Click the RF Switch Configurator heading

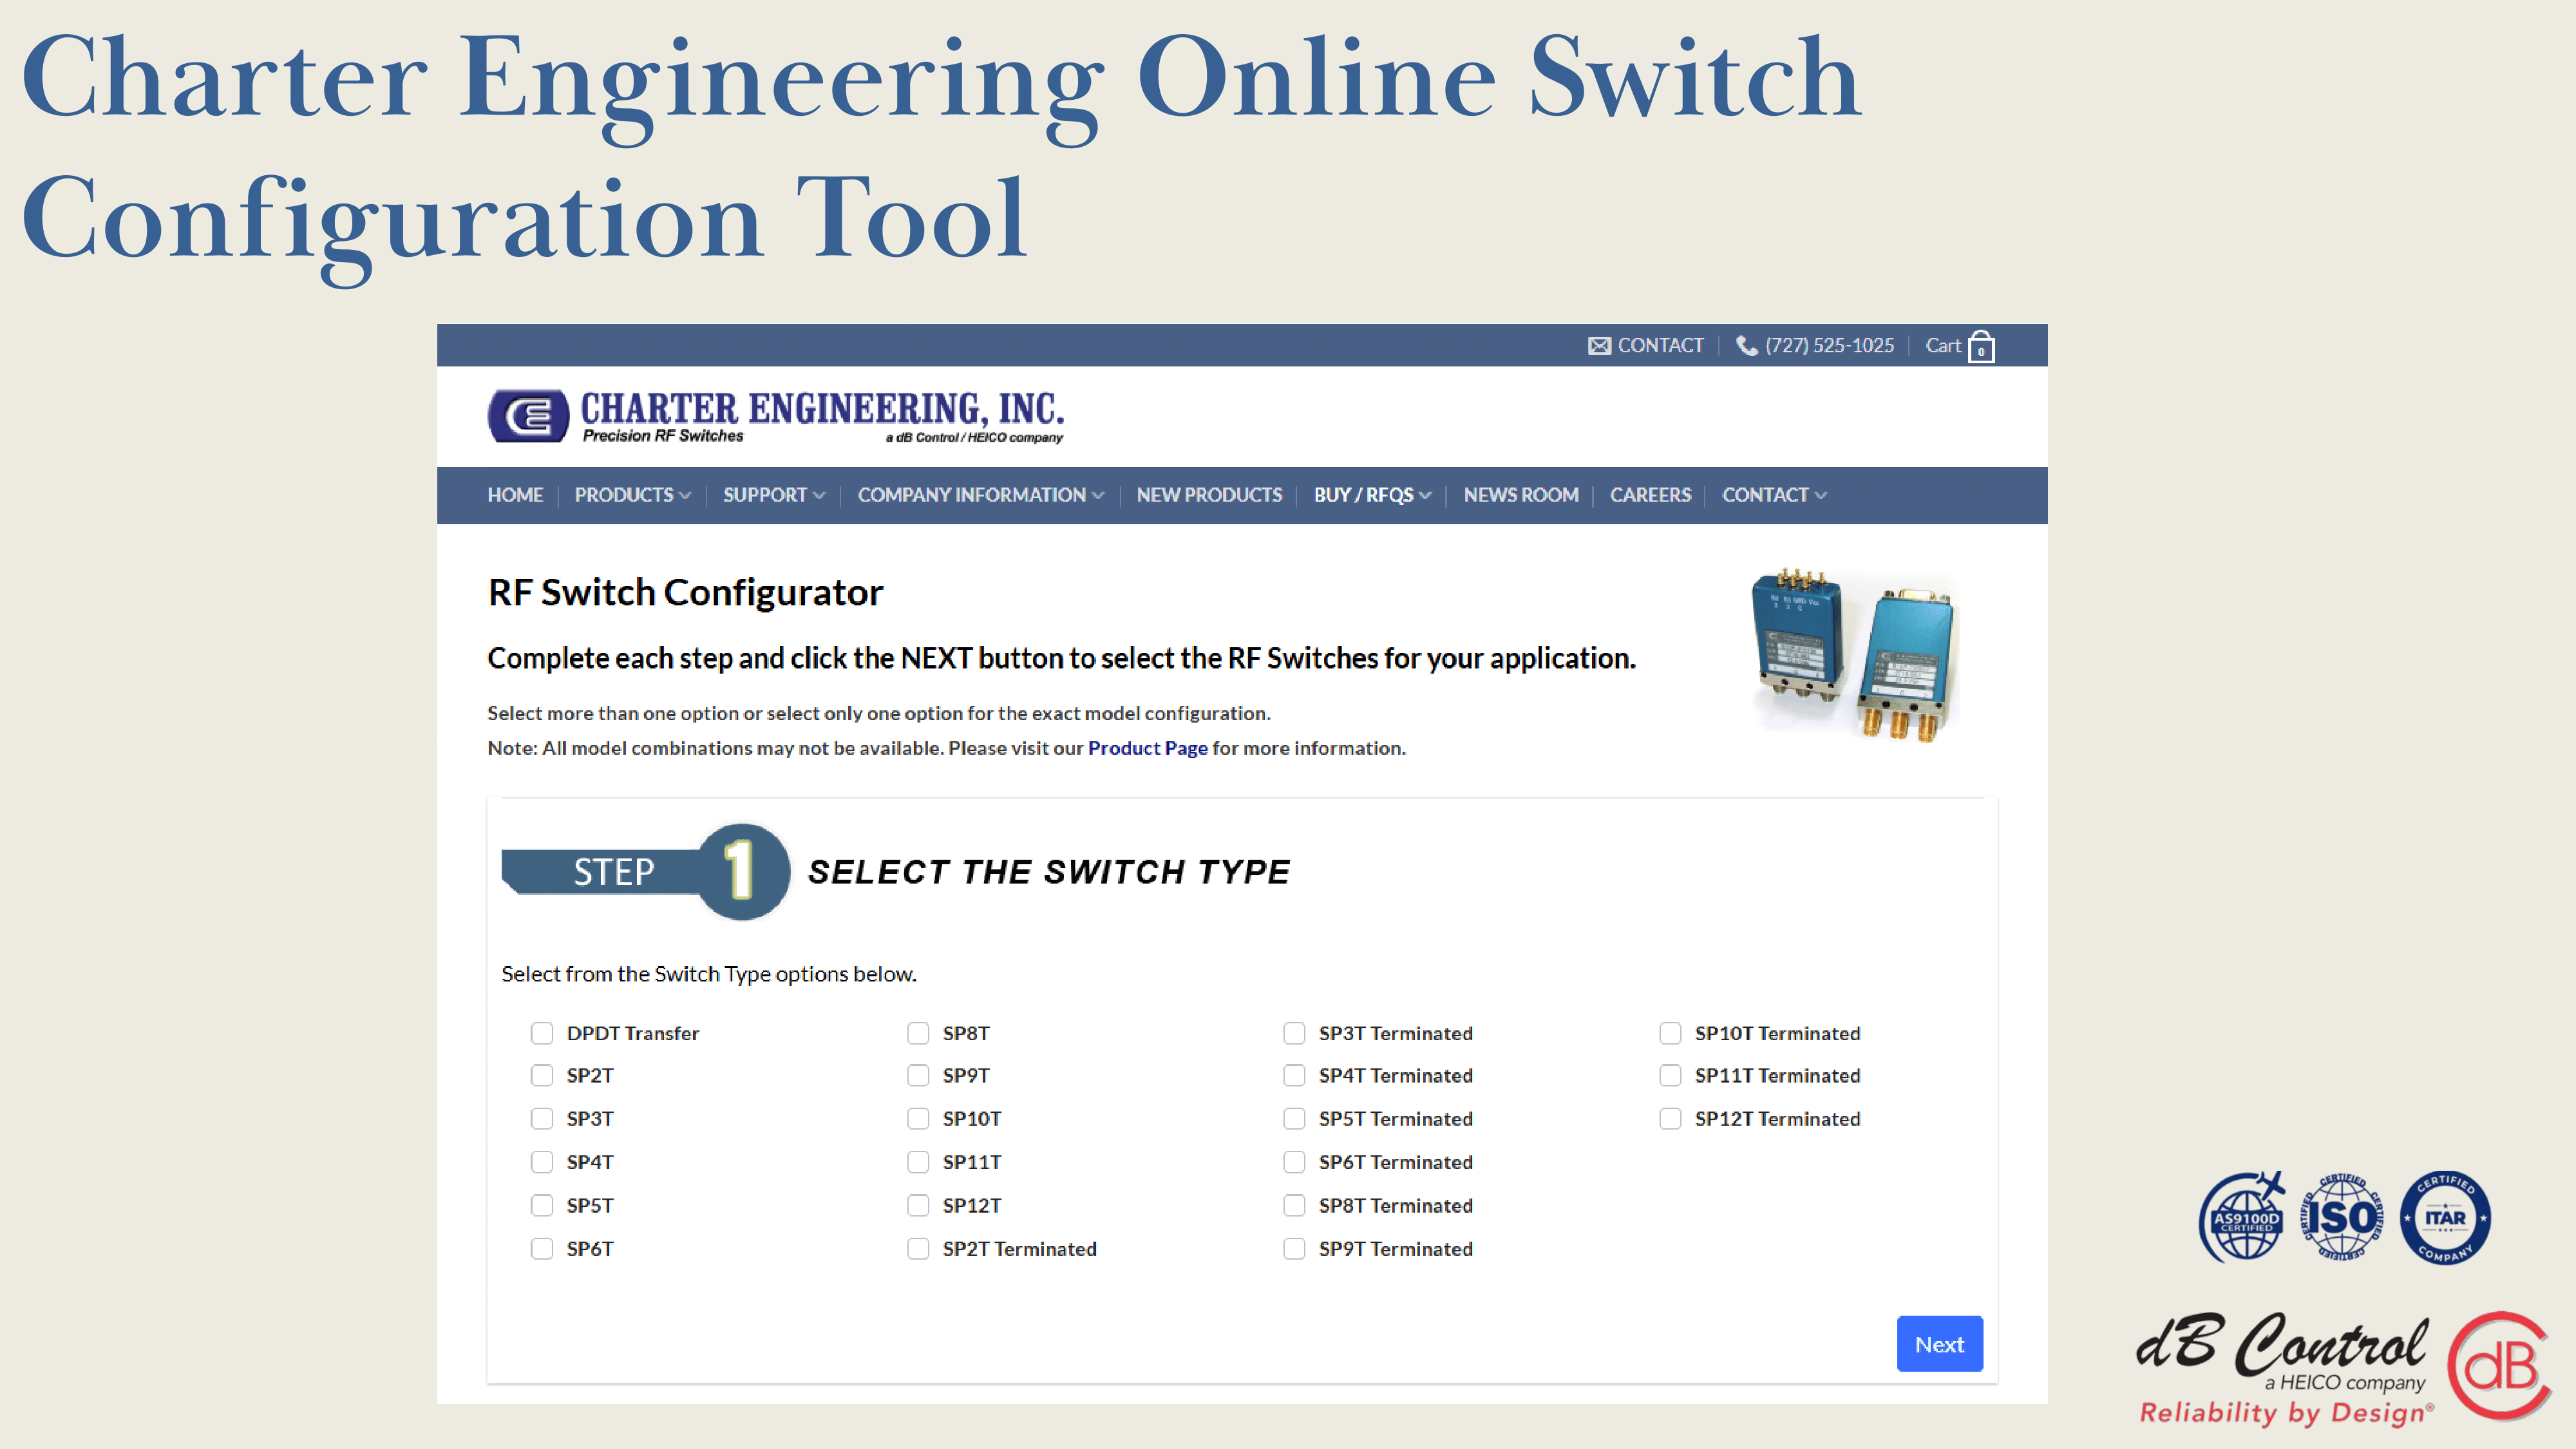685,593
